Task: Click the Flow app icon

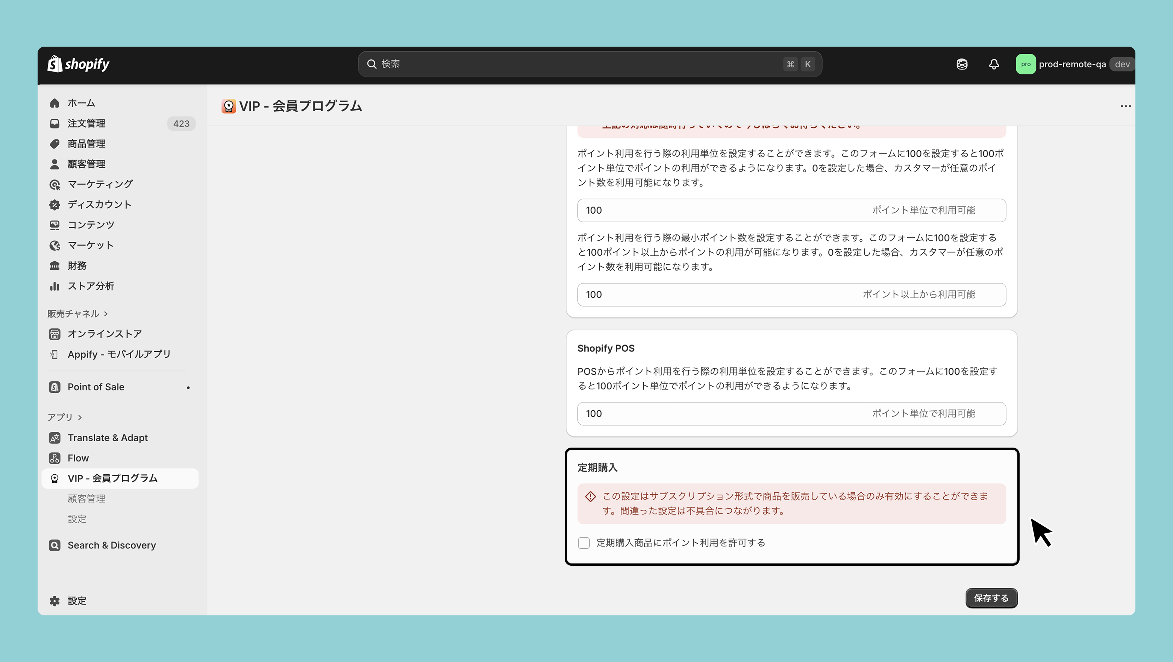Action: pyautogui.click(x=55, y=458)
